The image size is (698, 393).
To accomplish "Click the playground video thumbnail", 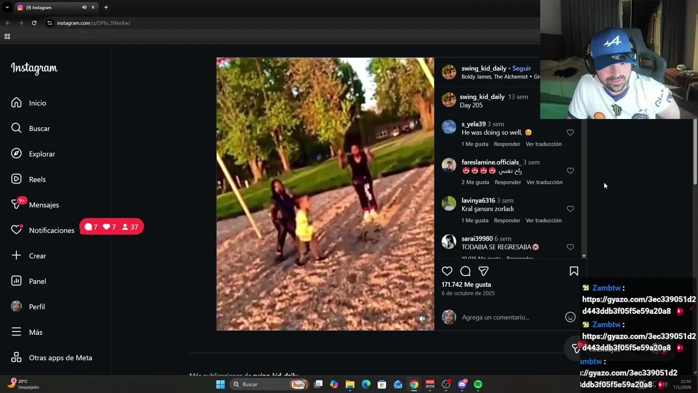I will point(325,194).
